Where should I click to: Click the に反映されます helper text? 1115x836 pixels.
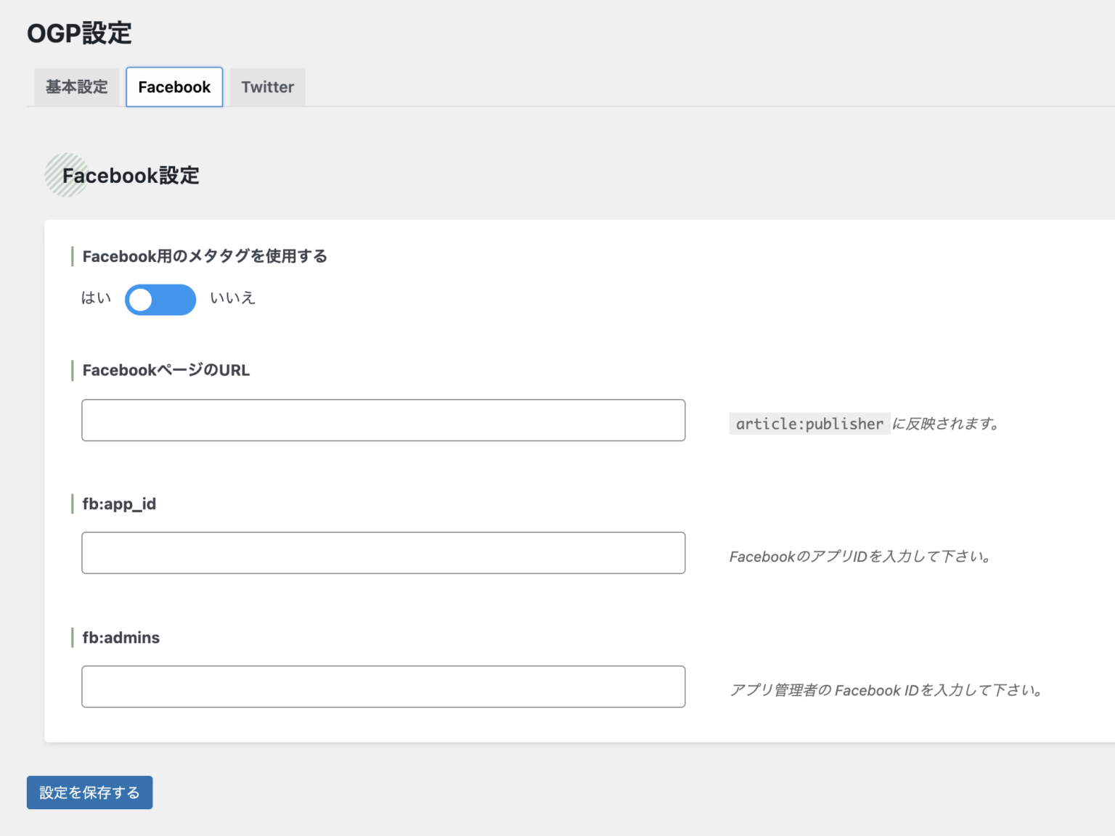944,424
